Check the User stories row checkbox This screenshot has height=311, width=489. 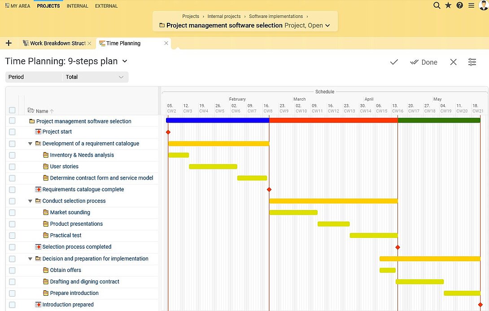tap(12, 166)
